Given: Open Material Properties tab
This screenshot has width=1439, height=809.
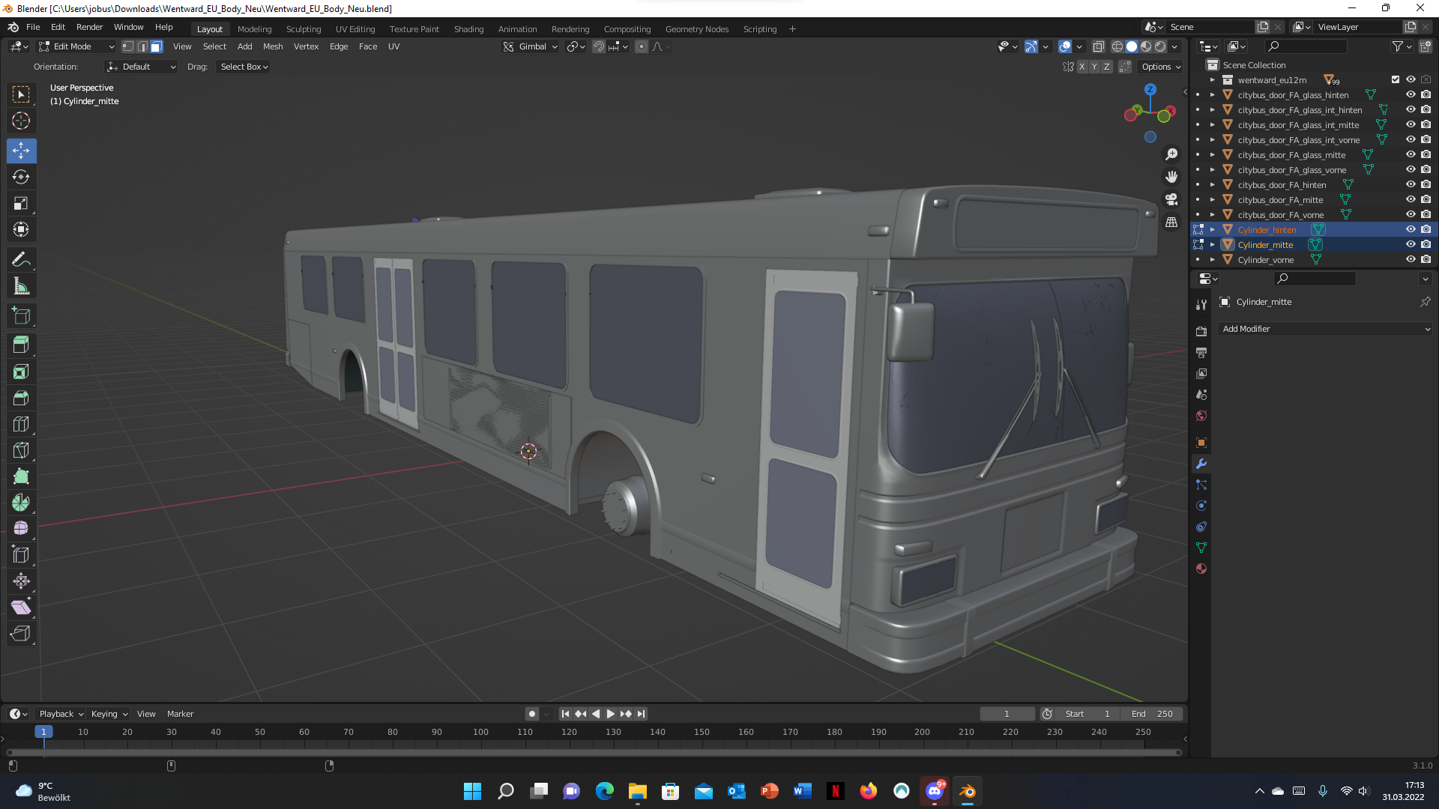Looking at the screenshot, I should tap(1201, 569).
